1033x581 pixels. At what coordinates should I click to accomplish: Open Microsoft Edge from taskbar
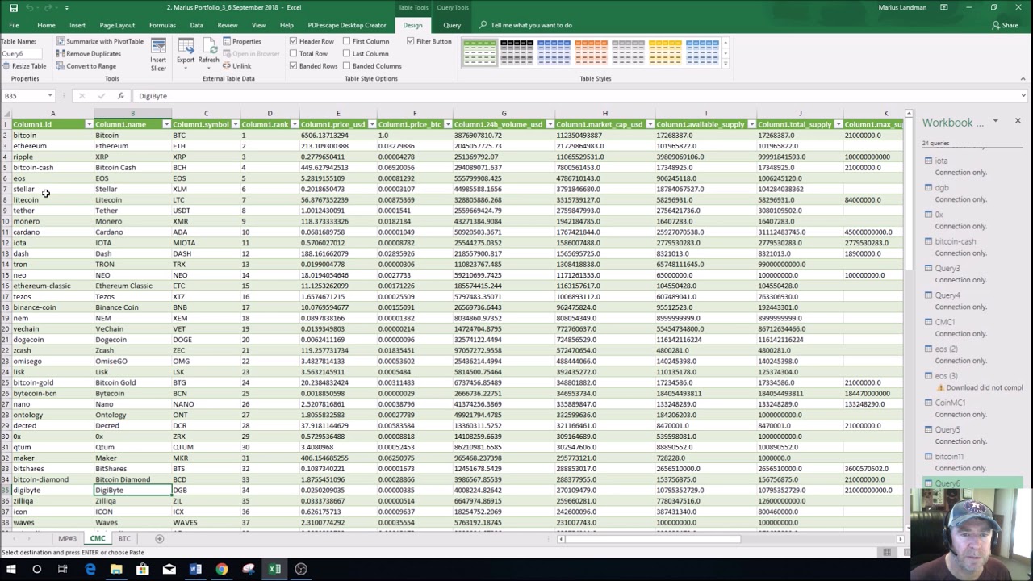[x=90, y=569]
